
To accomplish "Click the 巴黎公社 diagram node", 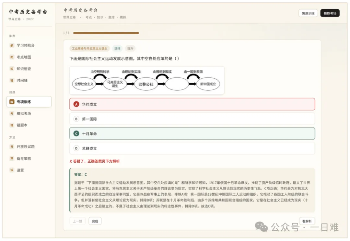I will click(x=146, y=84).
